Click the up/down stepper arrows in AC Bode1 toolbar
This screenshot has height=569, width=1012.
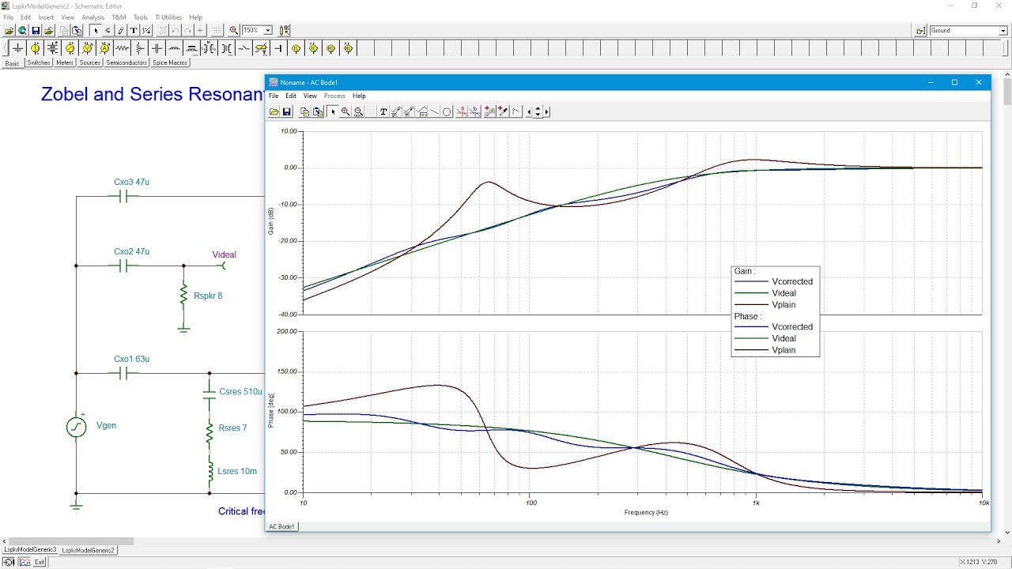(538, 111)
